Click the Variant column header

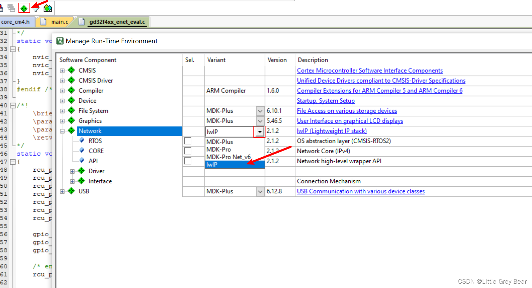click(x=216, y=60)
